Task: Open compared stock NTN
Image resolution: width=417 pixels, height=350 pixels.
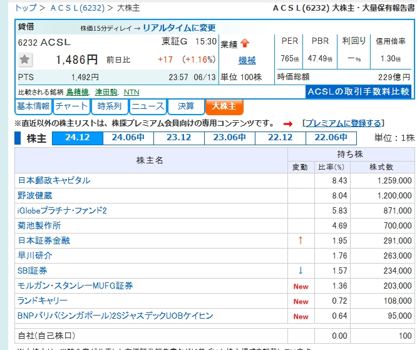Action: pyautogui.click(x=131, y=92)
